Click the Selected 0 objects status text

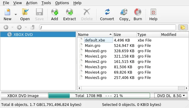pos(131,104)
